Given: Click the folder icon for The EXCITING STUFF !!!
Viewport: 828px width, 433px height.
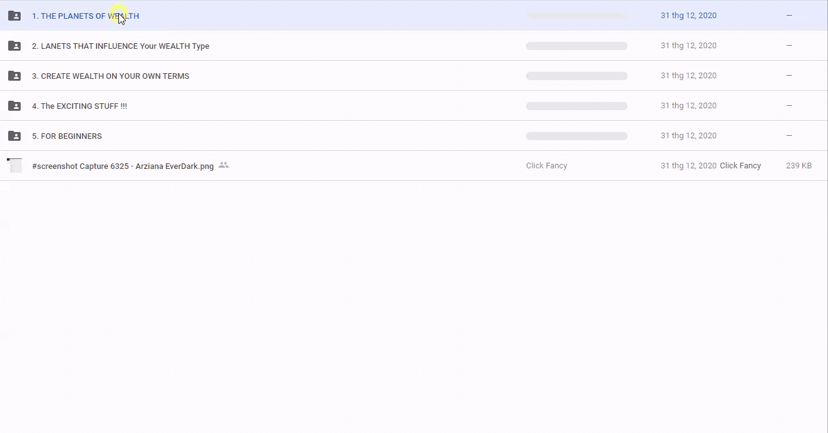Looking at the screenshot, I should click(x=14, y=106).
